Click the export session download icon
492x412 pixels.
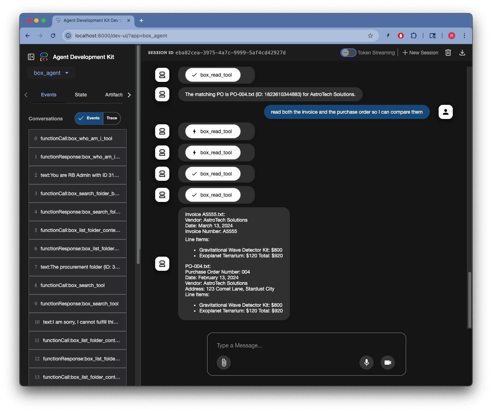pos(462,53)
